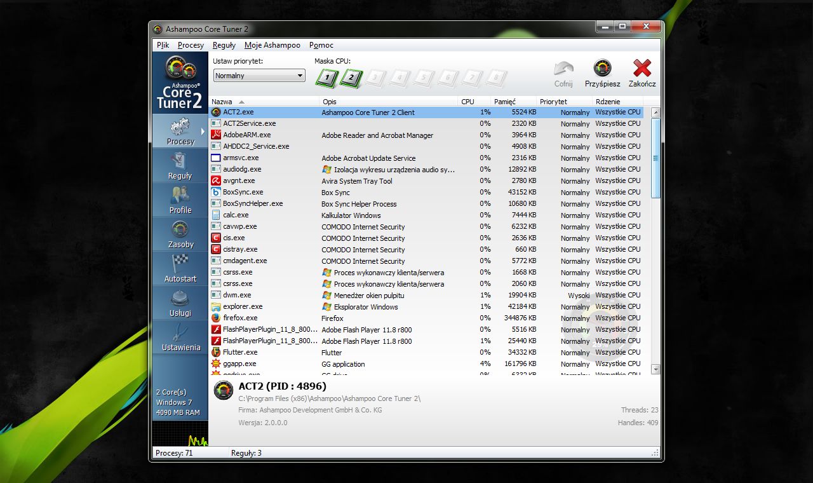813x483 pixels.
Task: Click the greyed Cofnij arrow icon
Action: tap(563, 69)
